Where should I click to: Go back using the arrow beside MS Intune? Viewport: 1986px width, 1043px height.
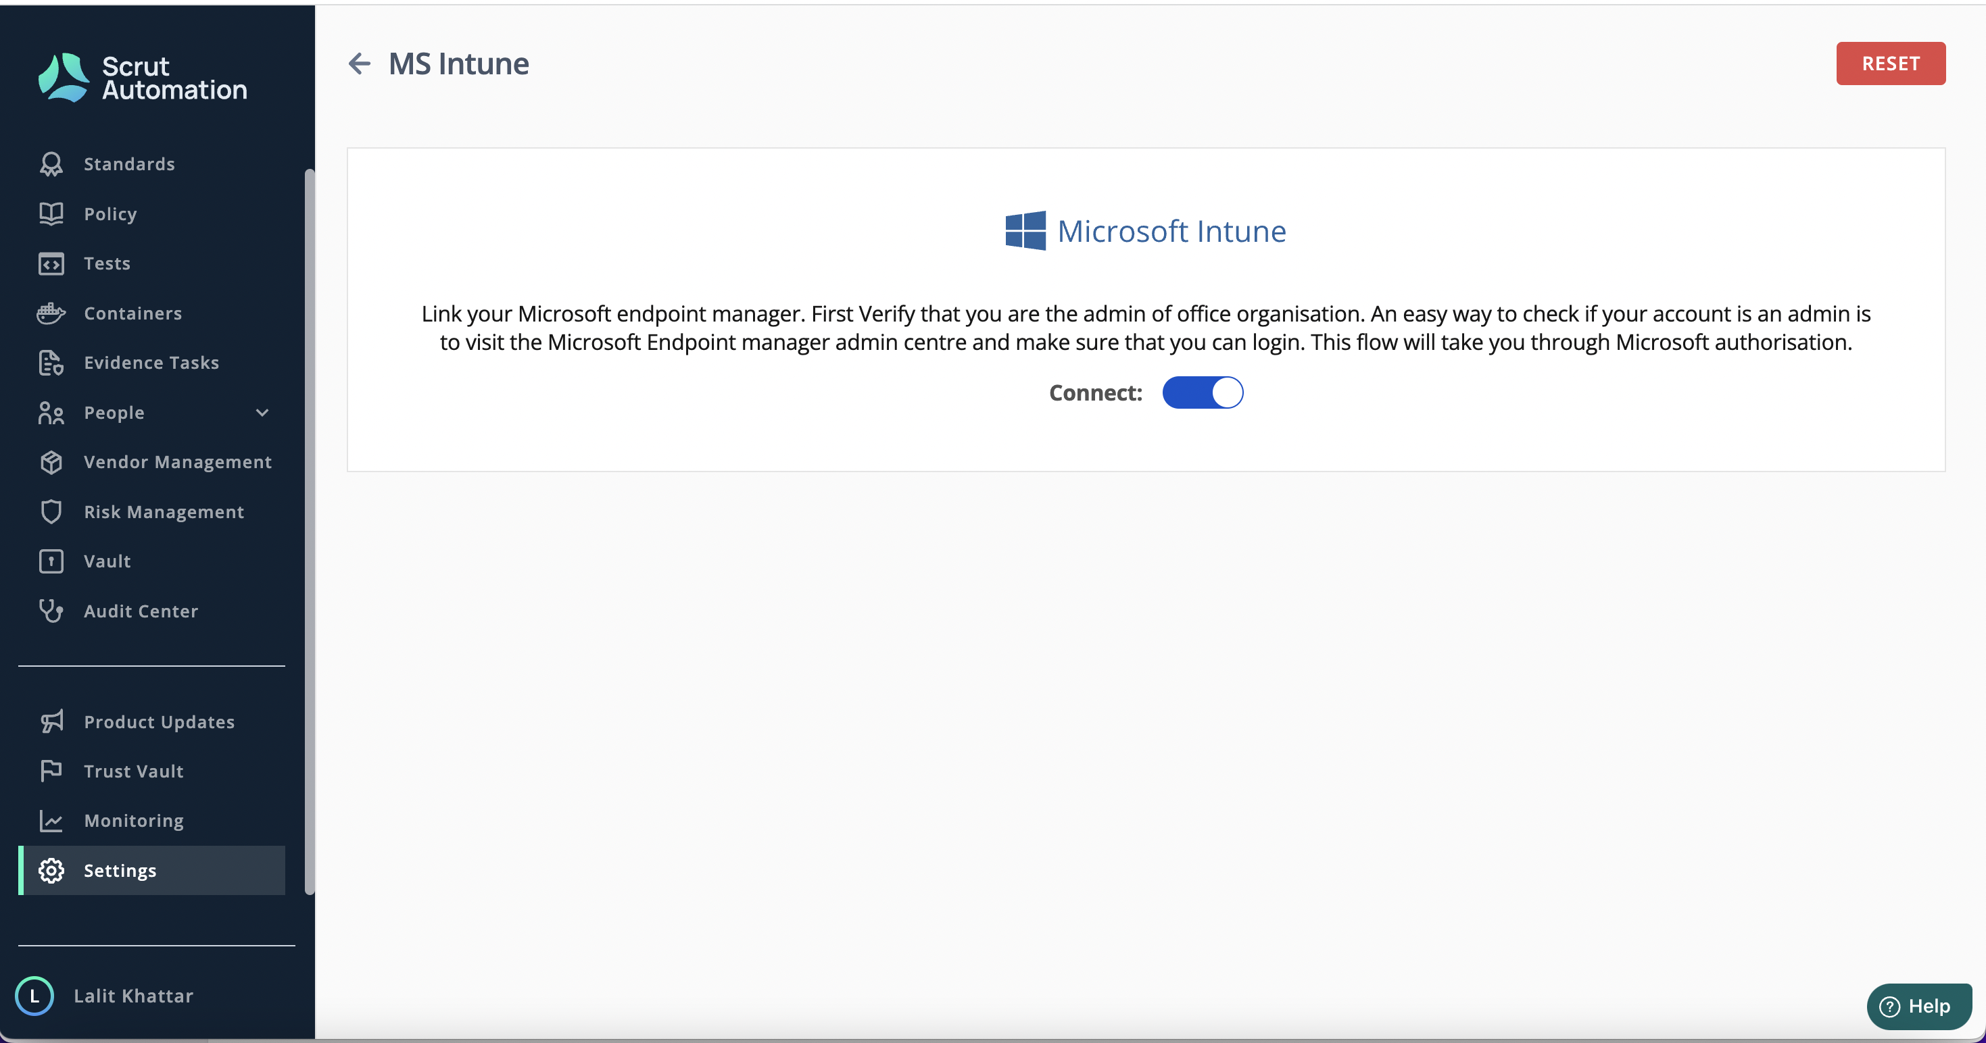(x=359, y=63)
